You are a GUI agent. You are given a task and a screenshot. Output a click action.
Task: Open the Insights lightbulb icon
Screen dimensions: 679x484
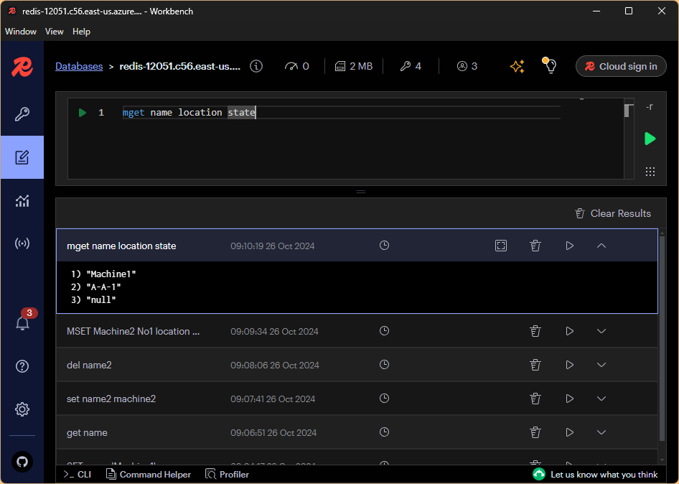click(550, 65)
